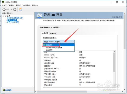Click the forward navigation arrow icon

[x=15, y=9]
